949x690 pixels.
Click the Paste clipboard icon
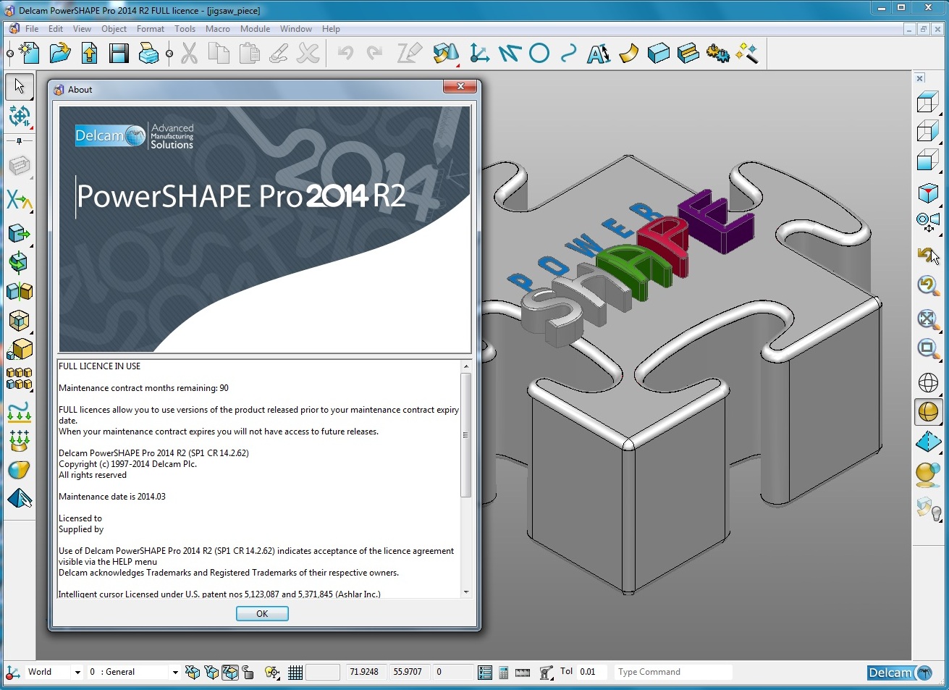248,54
